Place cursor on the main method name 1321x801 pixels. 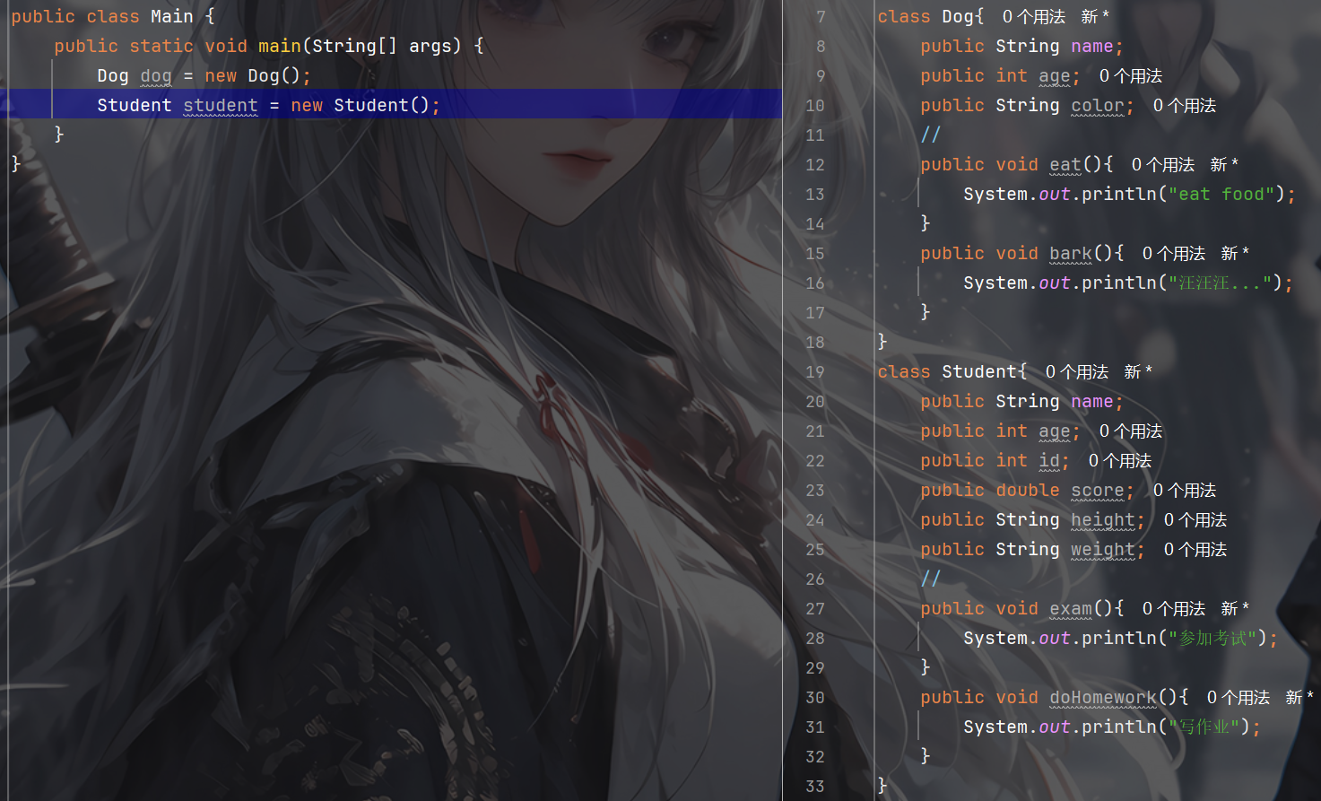[x=280, y=46]
